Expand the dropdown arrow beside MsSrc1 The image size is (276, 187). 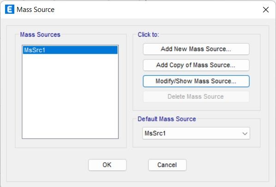(245, 134)
